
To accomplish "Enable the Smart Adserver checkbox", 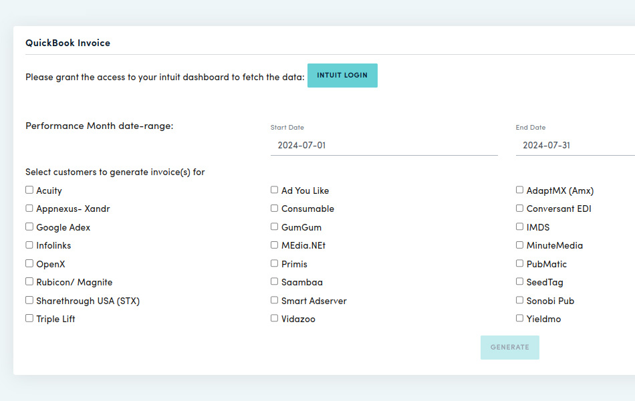I will 274,300.
